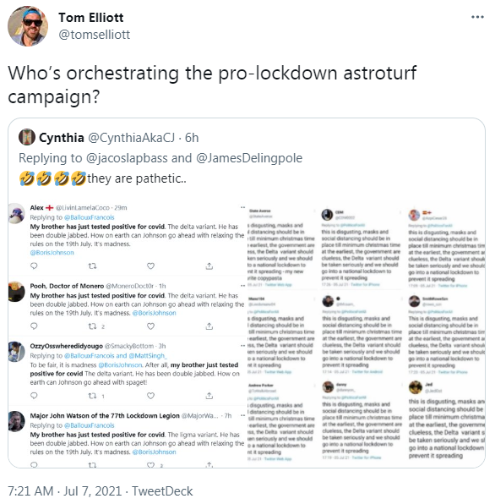
Task: Click the @BorisJohnson mention in Alex's tweet
Action: pos(52,253)
